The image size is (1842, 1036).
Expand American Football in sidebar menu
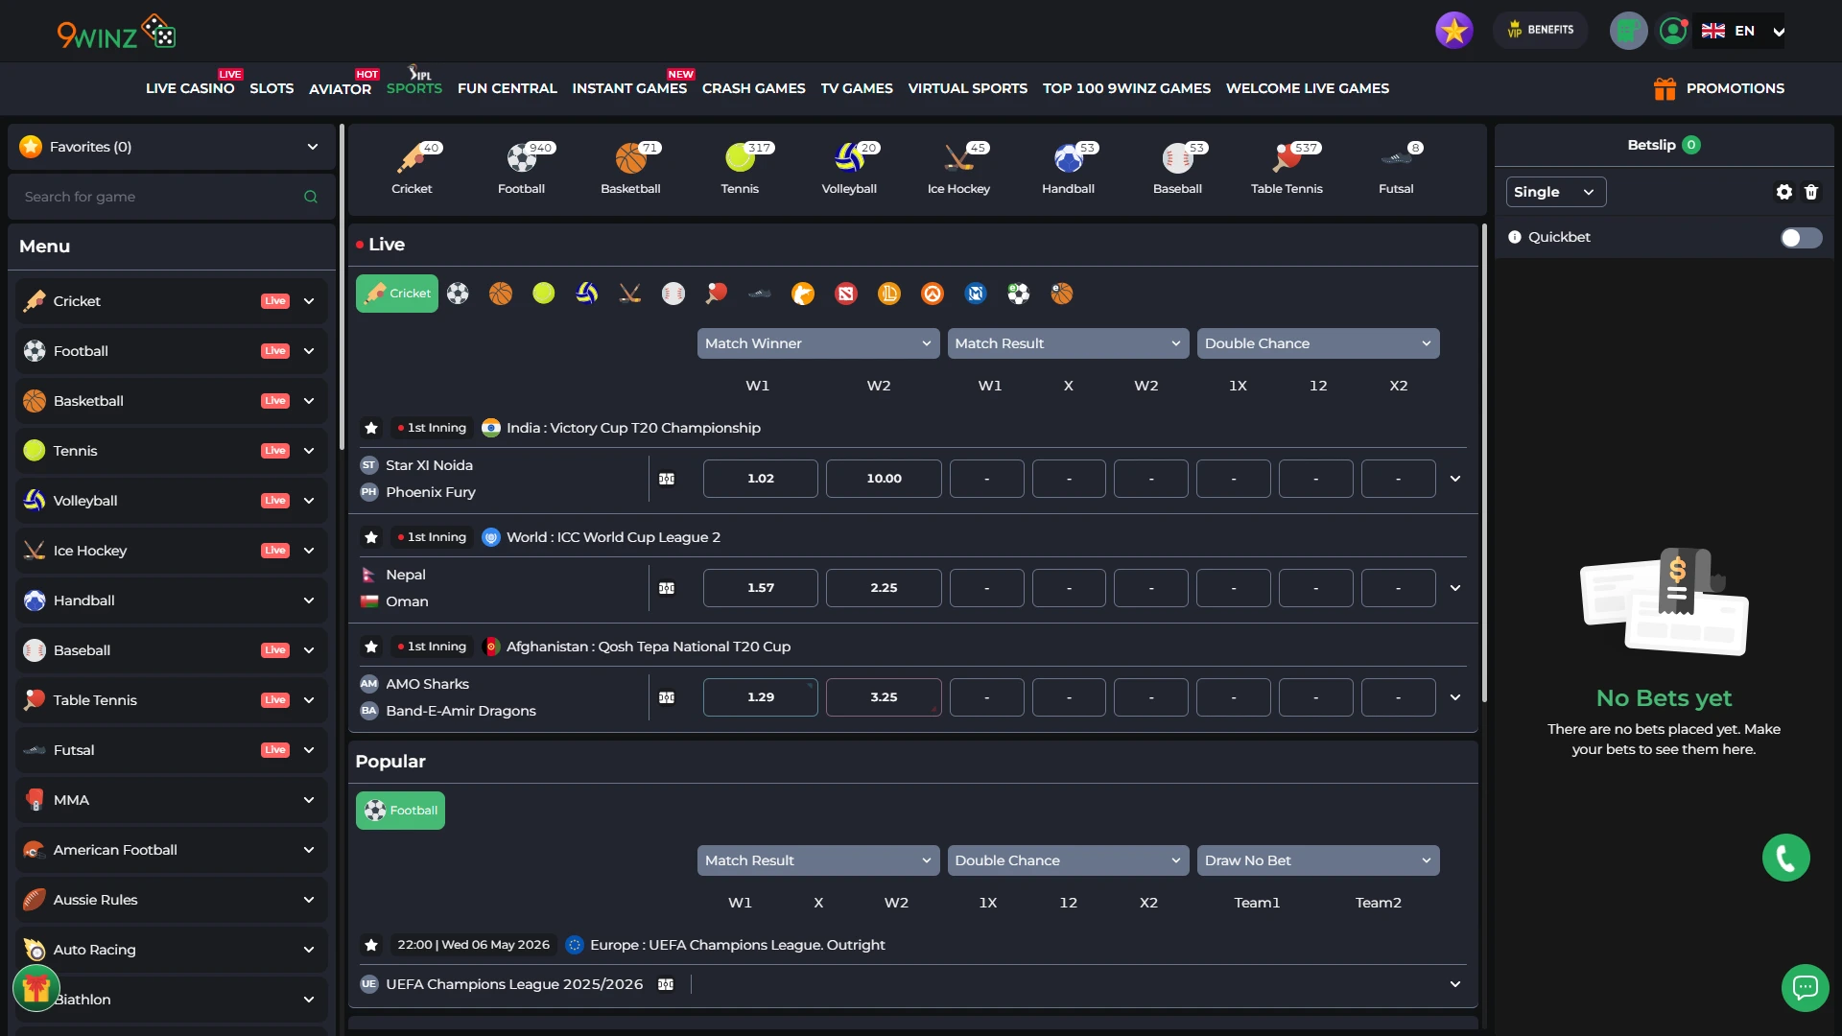(173, 850)
